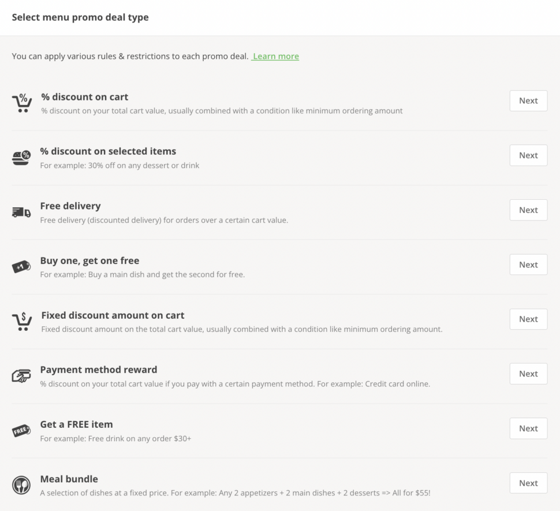Choose Next for Meal bundle
Screen dimensions: 560x511
pos(528,483)
